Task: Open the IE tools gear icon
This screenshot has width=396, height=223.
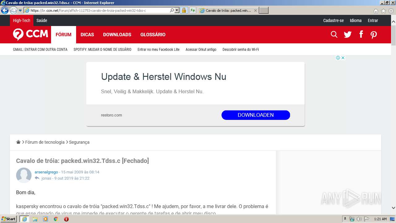Action: pos(391,11)
